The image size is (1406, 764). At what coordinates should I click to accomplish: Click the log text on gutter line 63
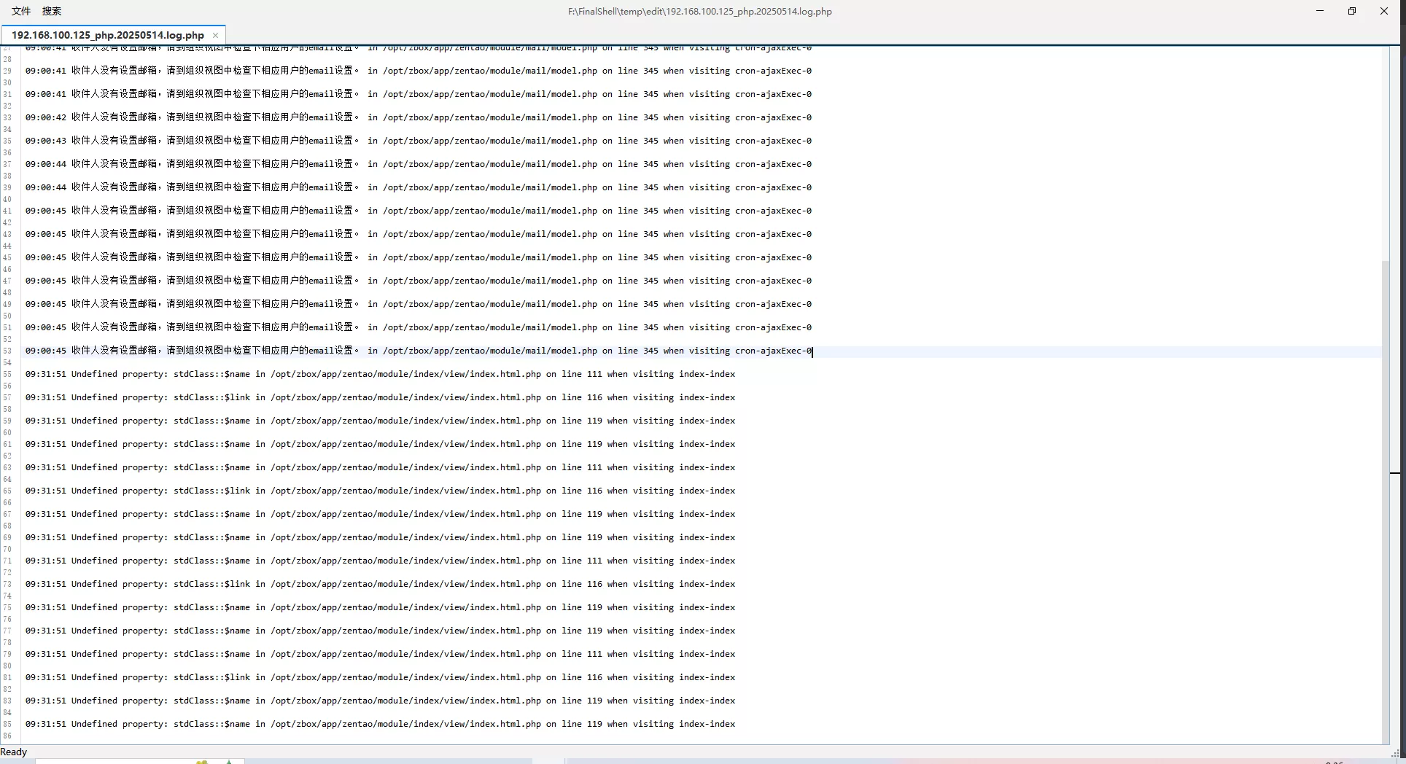pos(380,467)
